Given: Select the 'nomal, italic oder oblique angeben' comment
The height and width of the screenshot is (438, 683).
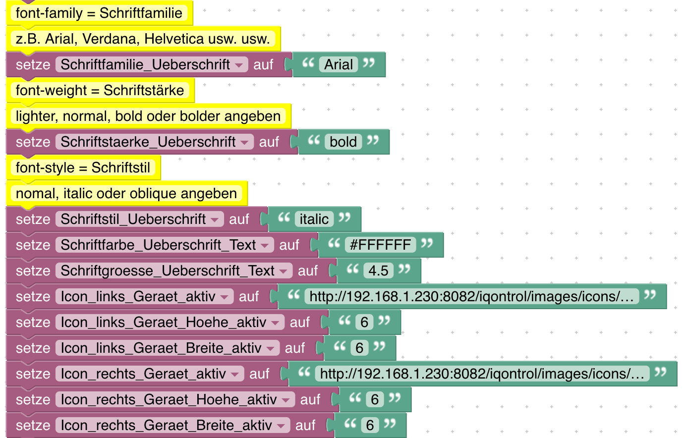Looking at the screenshot, I should pos(126,193).
